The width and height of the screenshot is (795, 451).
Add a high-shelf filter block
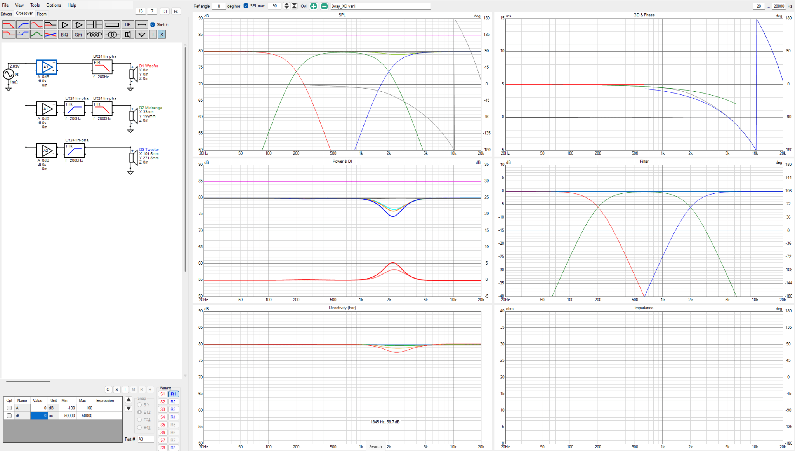[23, 35]
